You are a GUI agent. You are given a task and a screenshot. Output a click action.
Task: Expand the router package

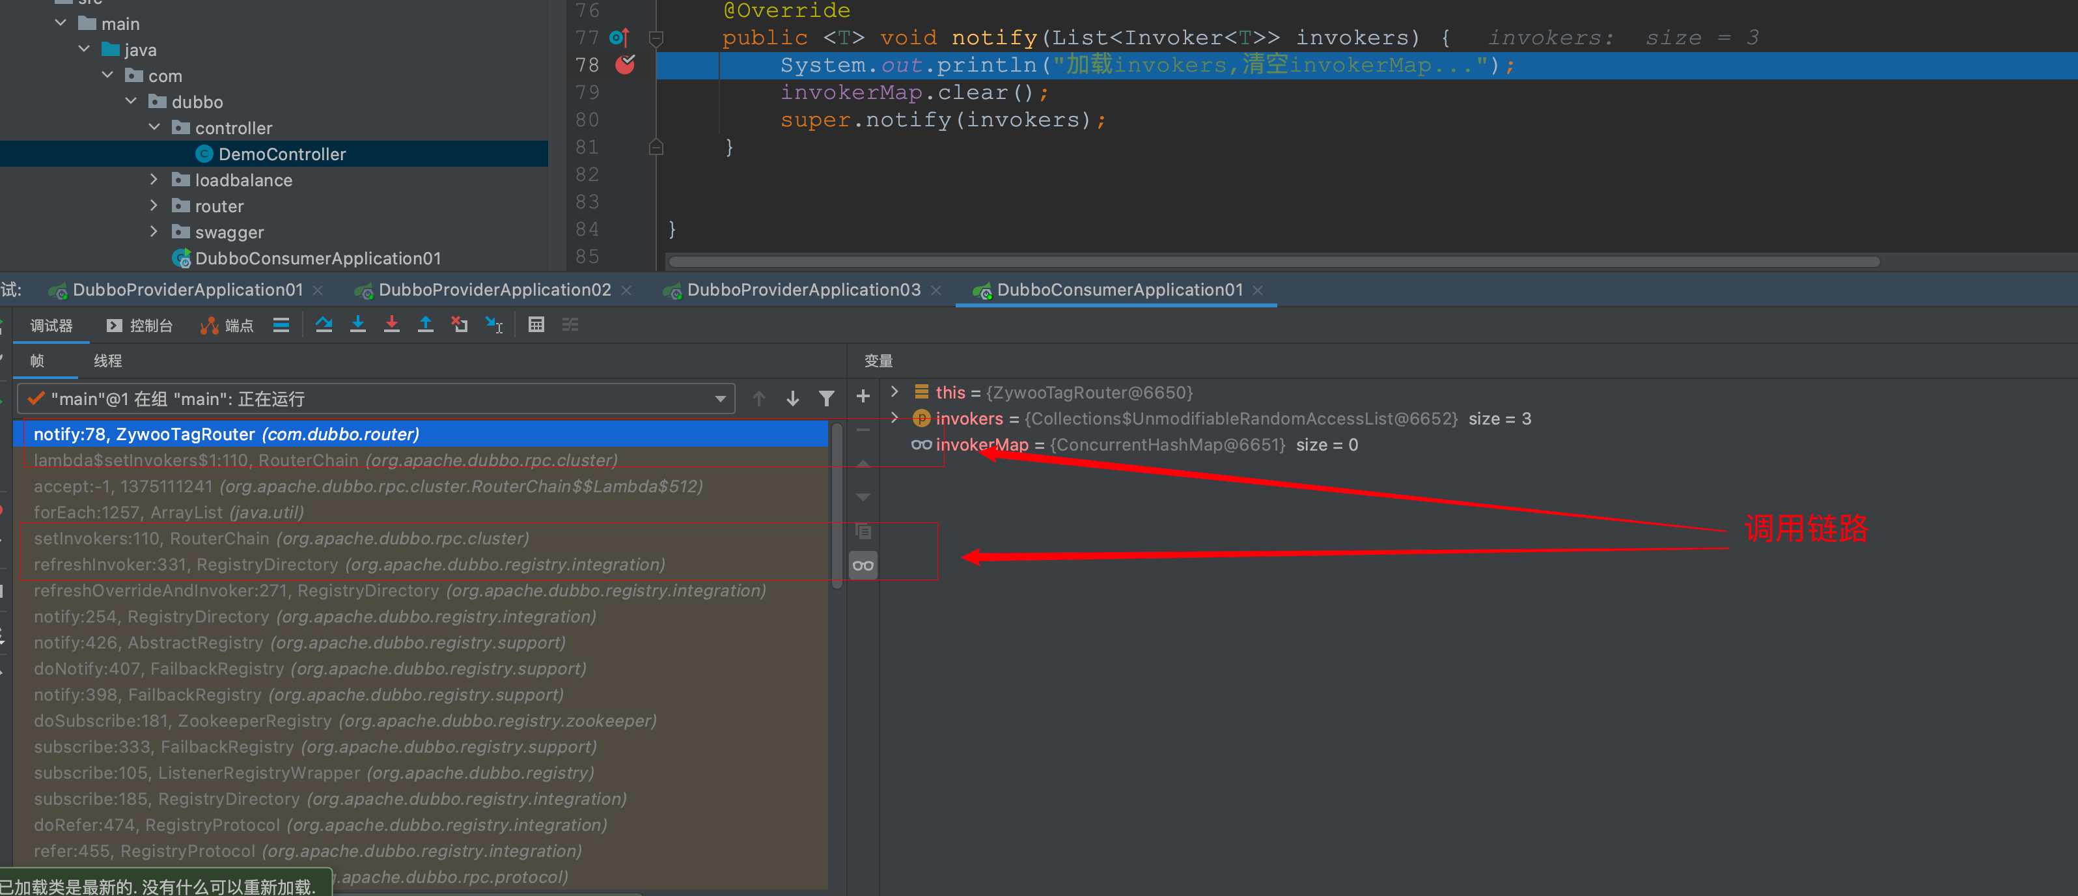pos(155,205)
